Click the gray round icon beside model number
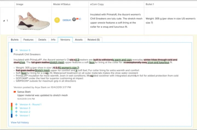This screenshot has width=197, height=130. pos(74,20)
